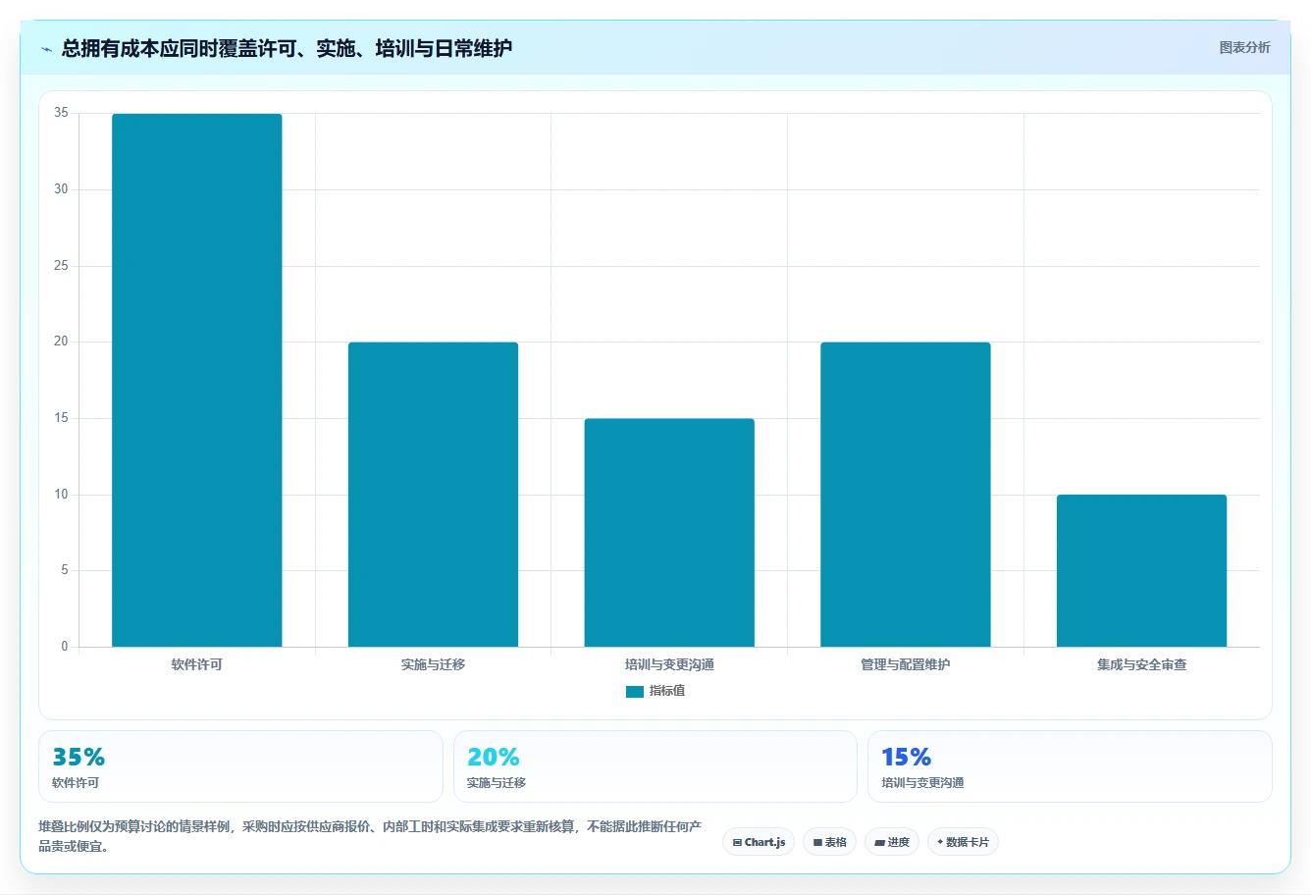Click the 软件许可 bar in chart
This screenshot has width=1311, height=895.
(197, 380)
